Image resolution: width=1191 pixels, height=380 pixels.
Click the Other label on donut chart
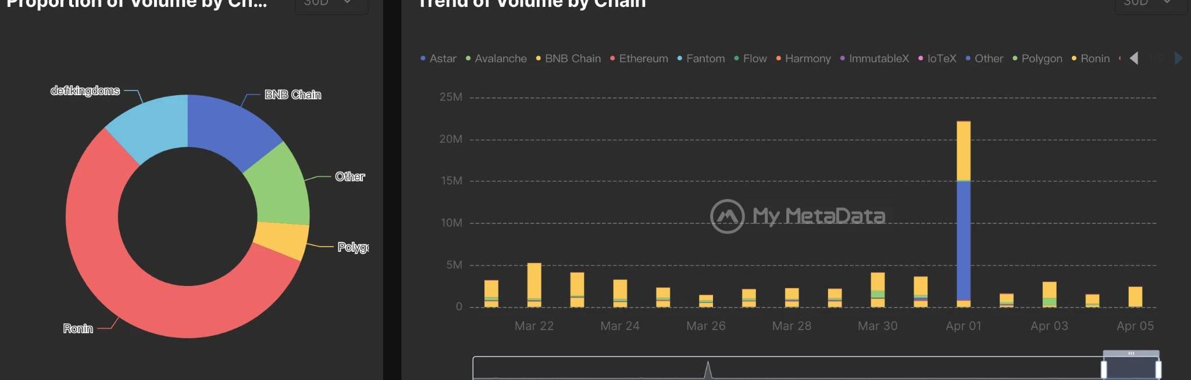350,176
